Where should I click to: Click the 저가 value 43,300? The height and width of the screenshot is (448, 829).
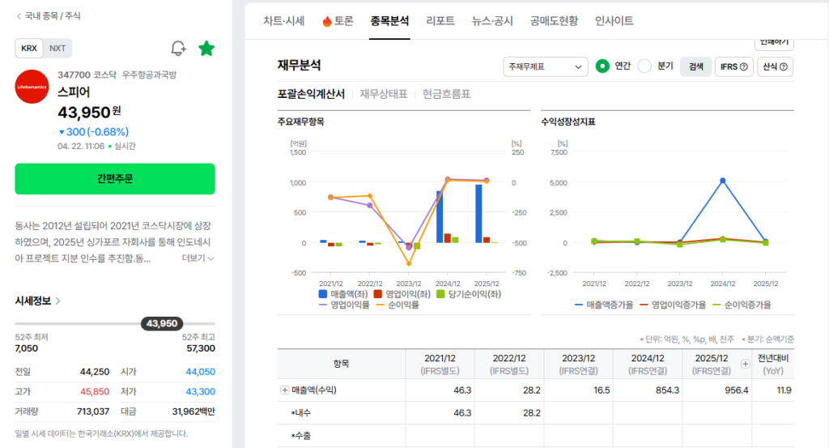pyautogui.click(x=201, y=392)
